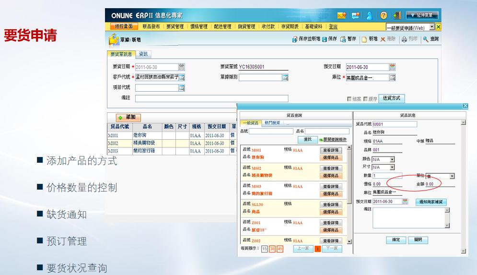Click the 登出 logout link
Screen dimensions: 477x275
coord(333,26)
